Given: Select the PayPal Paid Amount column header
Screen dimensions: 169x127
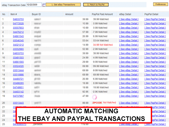Looking at the screenshot, I should pos(102,14).
